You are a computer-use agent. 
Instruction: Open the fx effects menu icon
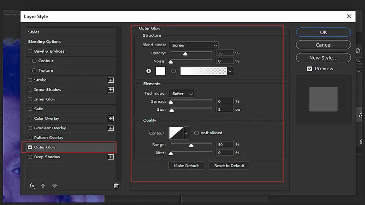32,186
